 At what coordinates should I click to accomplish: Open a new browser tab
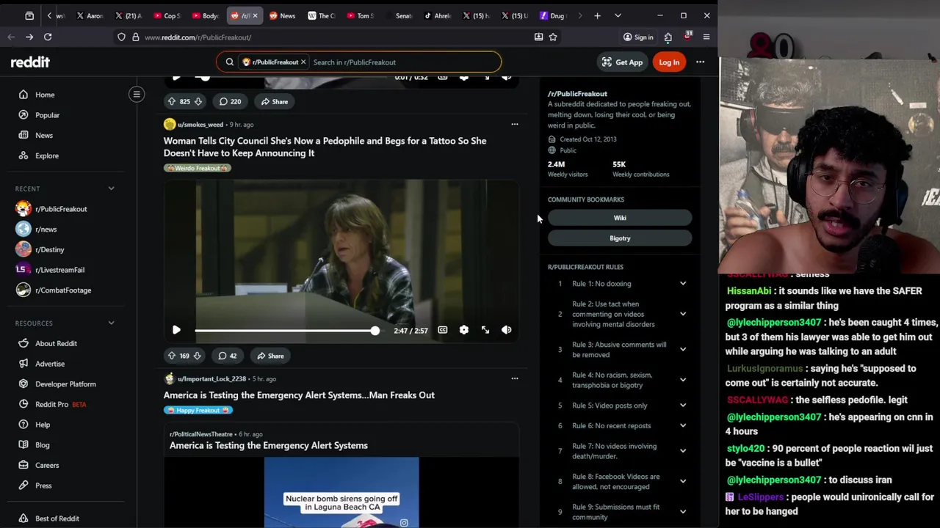coord(597,15)
